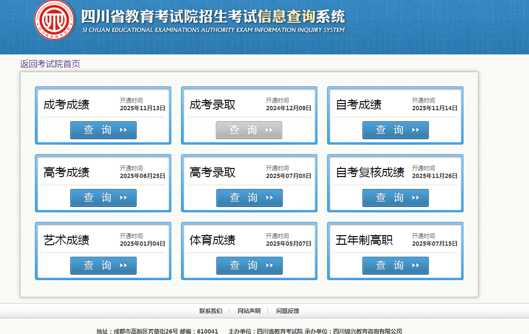Open 联系我们 footer link

(x=211, y=311)
